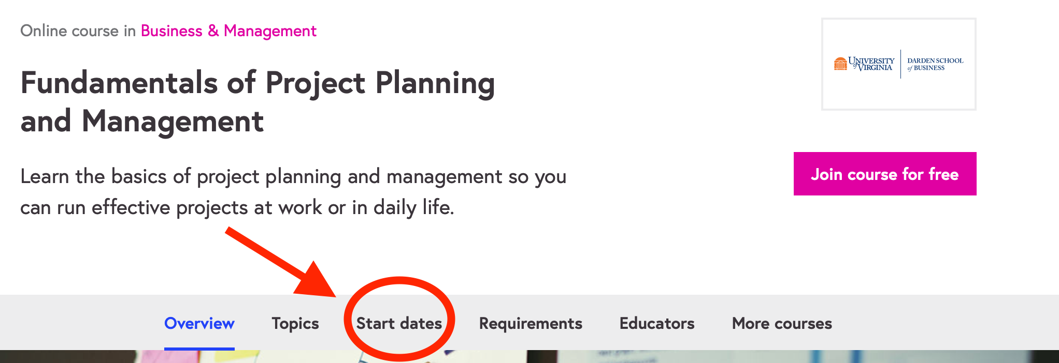Click the Darden School of Business wordmark
Viewport: 1059px width, 363px height.
(935, 64)
